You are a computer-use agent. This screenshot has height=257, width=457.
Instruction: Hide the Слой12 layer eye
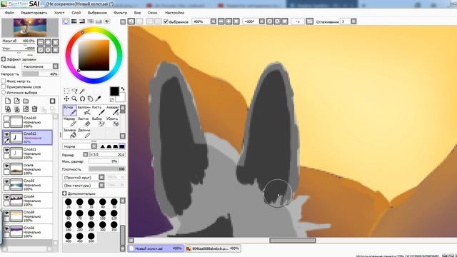(x=6, y=134)
